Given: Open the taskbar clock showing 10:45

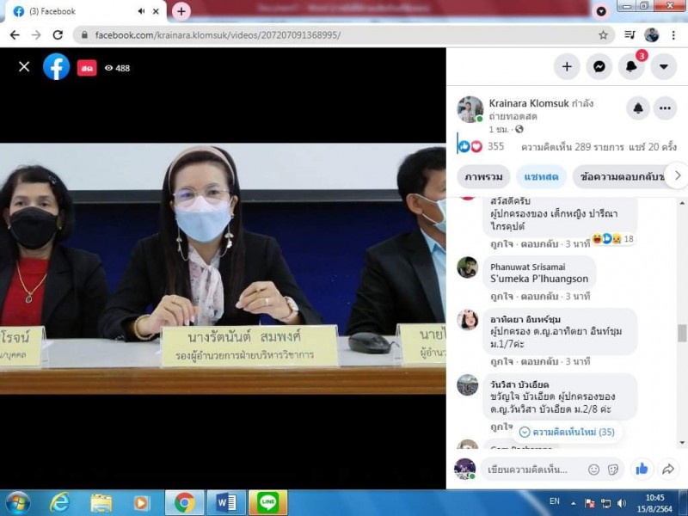Looking at the screenshot, I should click(655, 503).
